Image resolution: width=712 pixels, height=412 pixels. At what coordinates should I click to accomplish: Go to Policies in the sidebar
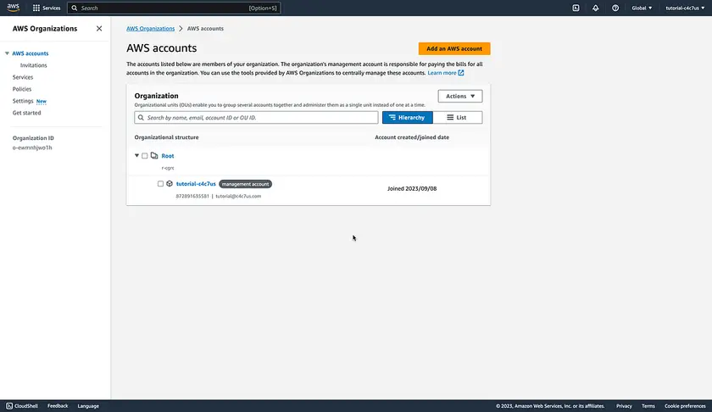[x=22, y=89]
